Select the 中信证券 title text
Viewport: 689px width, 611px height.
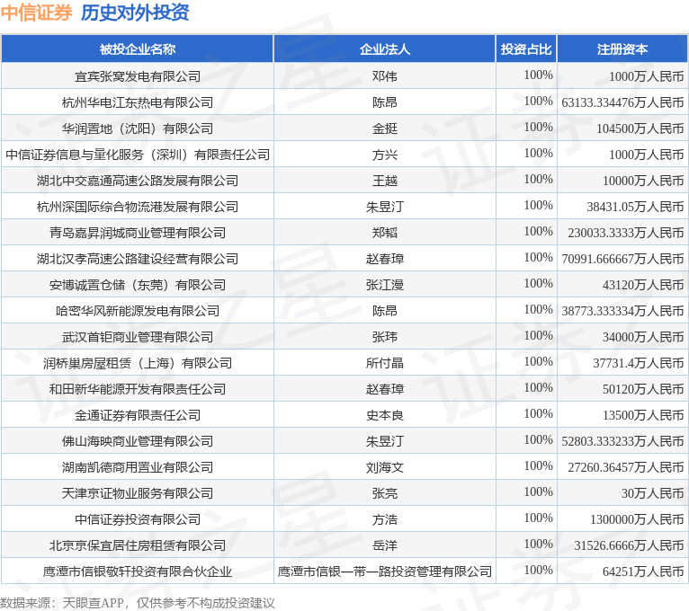coord(36,13)
